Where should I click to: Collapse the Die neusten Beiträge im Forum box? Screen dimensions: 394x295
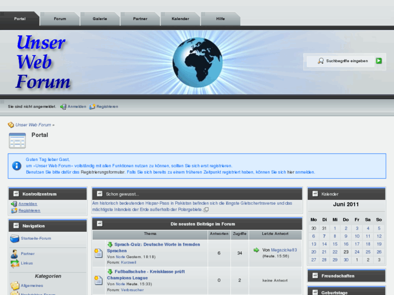tap(100, 224)
